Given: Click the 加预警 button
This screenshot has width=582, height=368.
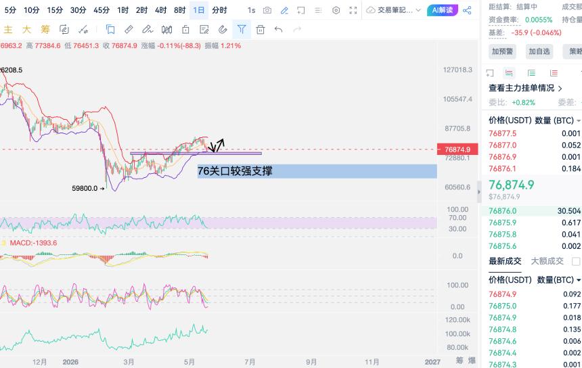Looking at the screenshot, I should (502, 51).
